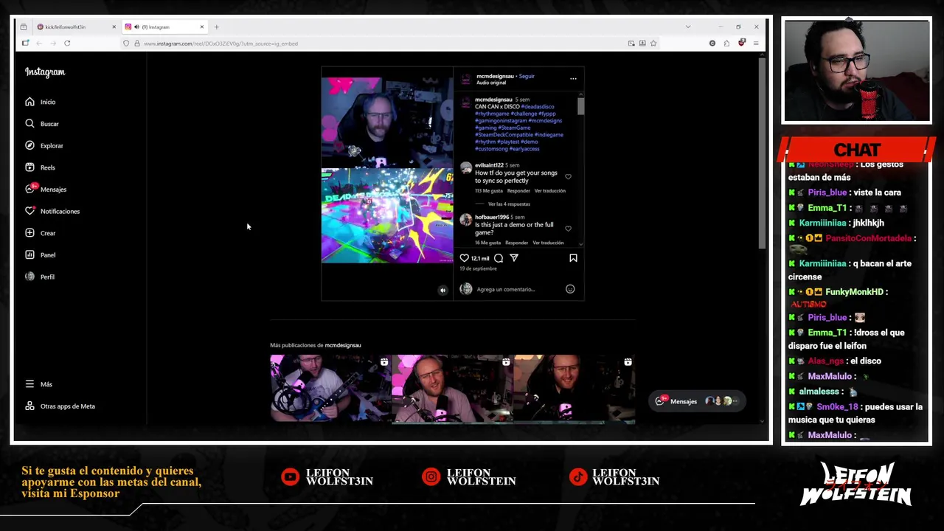The height and width of the screenshot is (531, 944).
Task: Open the browser hamburger menu
Action: pyautogui.click(x=755, y=44)
